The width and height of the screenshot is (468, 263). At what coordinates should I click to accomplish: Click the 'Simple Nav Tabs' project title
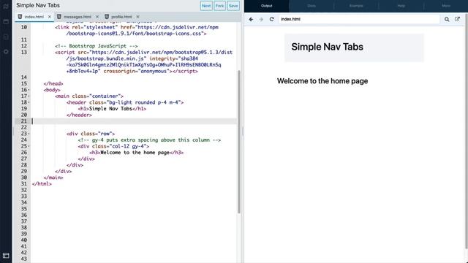(38, 5)
